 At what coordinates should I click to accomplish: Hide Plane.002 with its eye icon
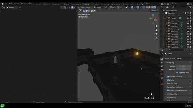(x=188, y=34)
